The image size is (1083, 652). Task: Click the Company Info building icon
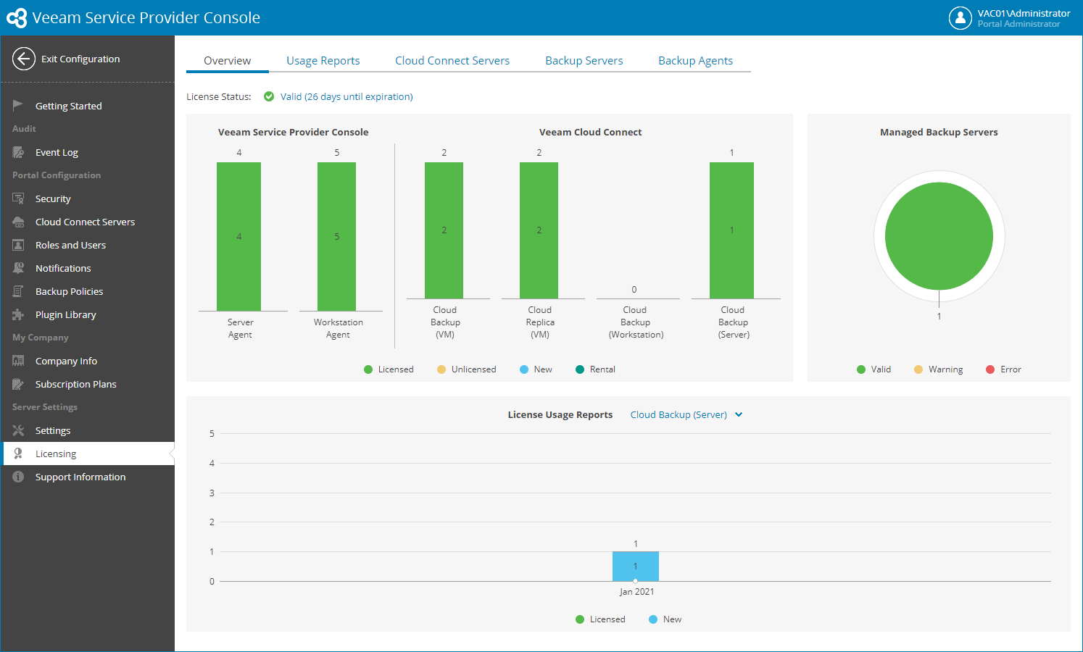(x=18, y=361)
